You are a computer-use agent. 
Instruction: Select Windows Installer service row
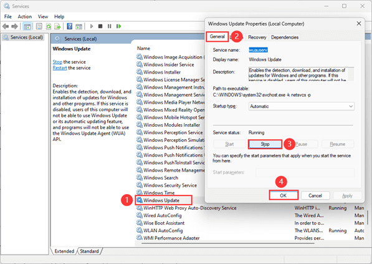[162, 72]
